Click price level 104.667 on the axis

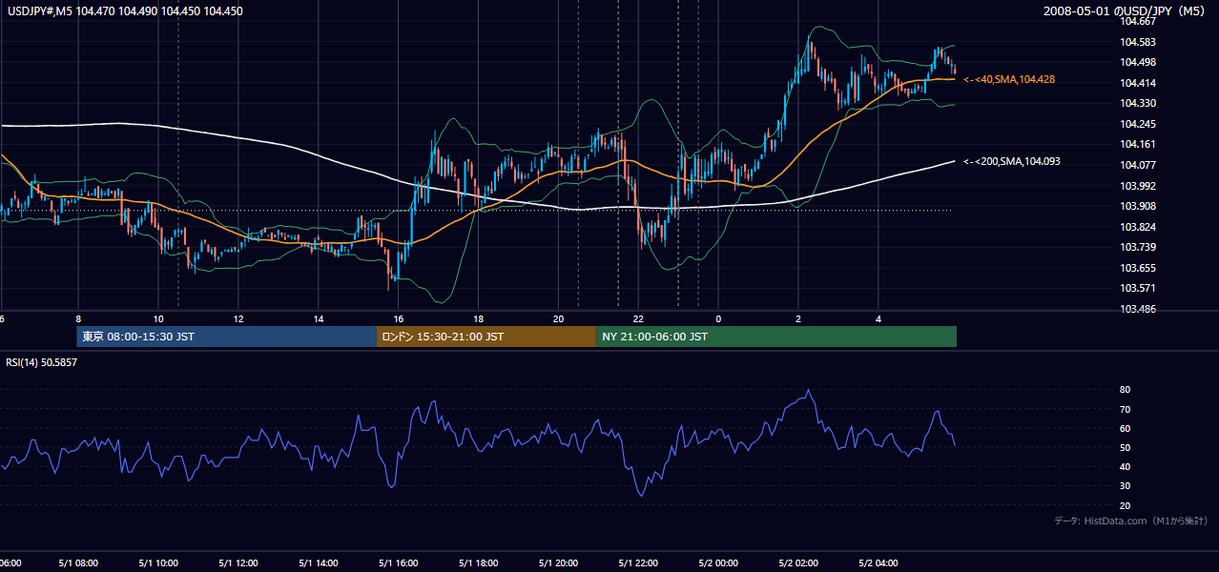[x=1138, y=21]
